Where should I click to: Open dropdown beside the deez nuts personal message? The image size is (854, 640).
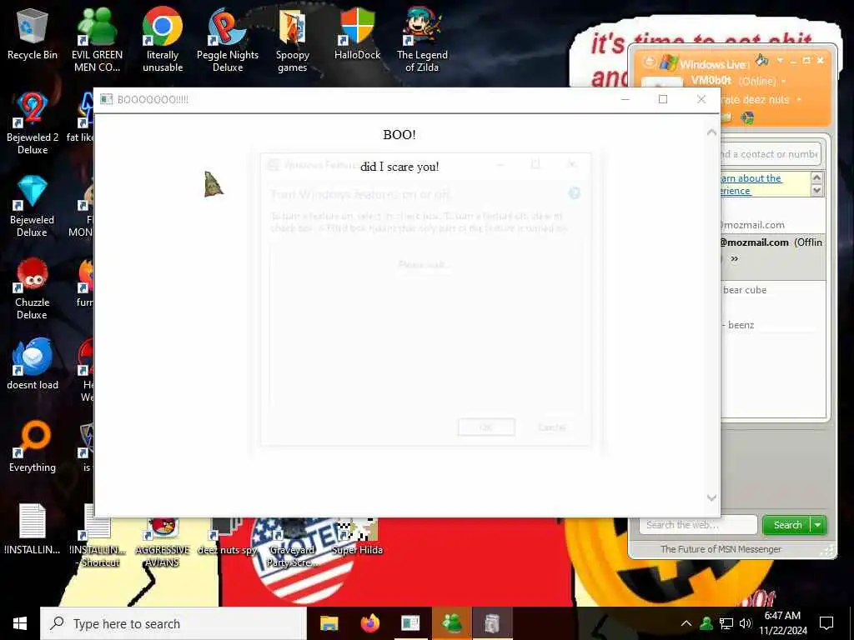tap(799, 100)
